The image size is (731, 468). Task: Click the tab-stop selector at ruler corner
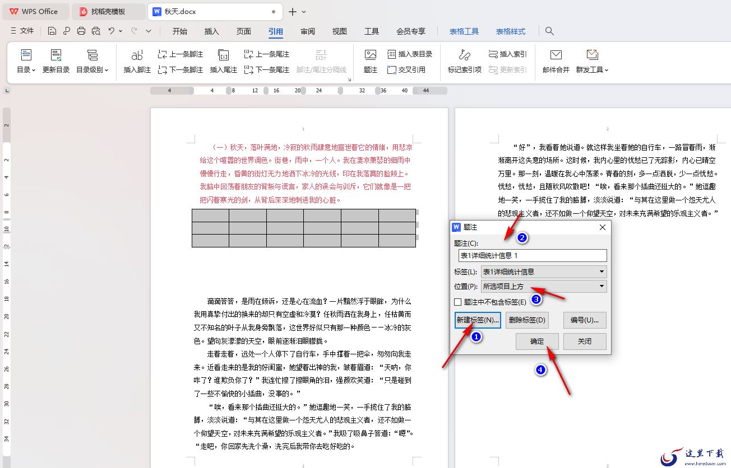7,90
